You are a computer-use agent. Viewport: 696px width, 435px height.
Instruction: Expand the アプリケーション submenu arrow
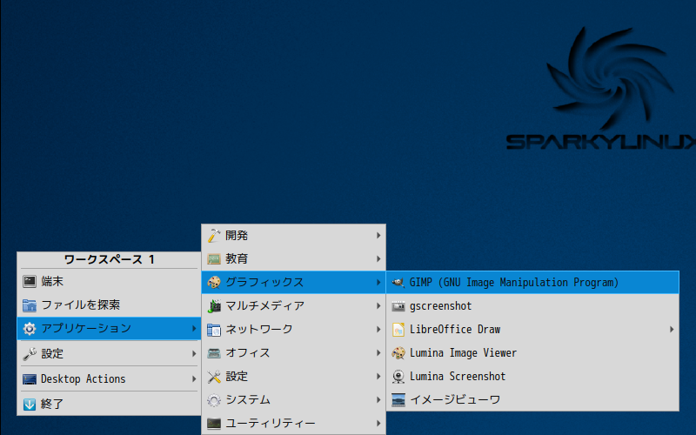tap(194, 329)
